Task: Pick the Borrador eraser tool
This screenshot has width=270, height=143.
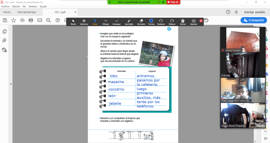Action: pyautogui.click(x=141, y=22)
